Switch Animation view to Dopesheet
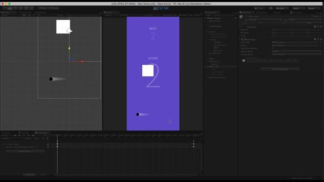Screen dimensions: 324x182 point(29,174)
